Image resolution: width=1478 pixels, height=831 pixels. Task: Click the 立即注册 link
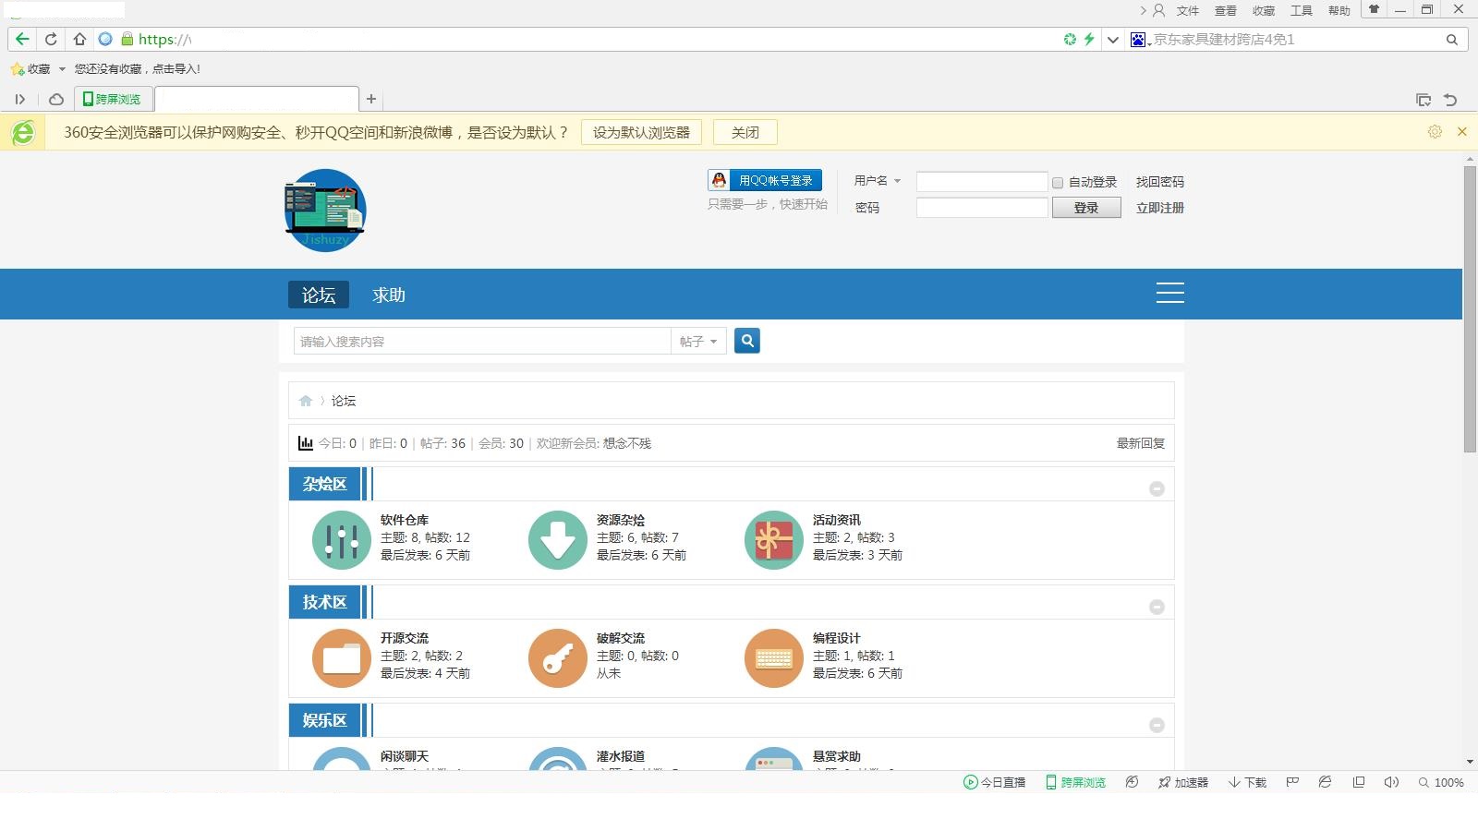click(1160, 208)
